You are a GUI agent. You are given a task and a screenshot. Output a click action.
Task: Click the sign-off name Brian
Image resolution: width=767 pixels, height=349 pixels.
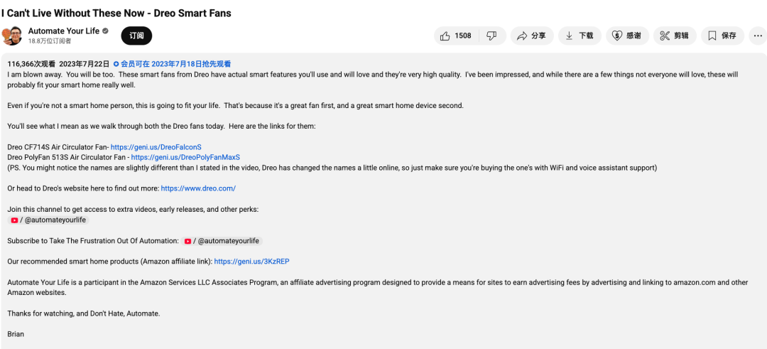[x=16, y=334]
